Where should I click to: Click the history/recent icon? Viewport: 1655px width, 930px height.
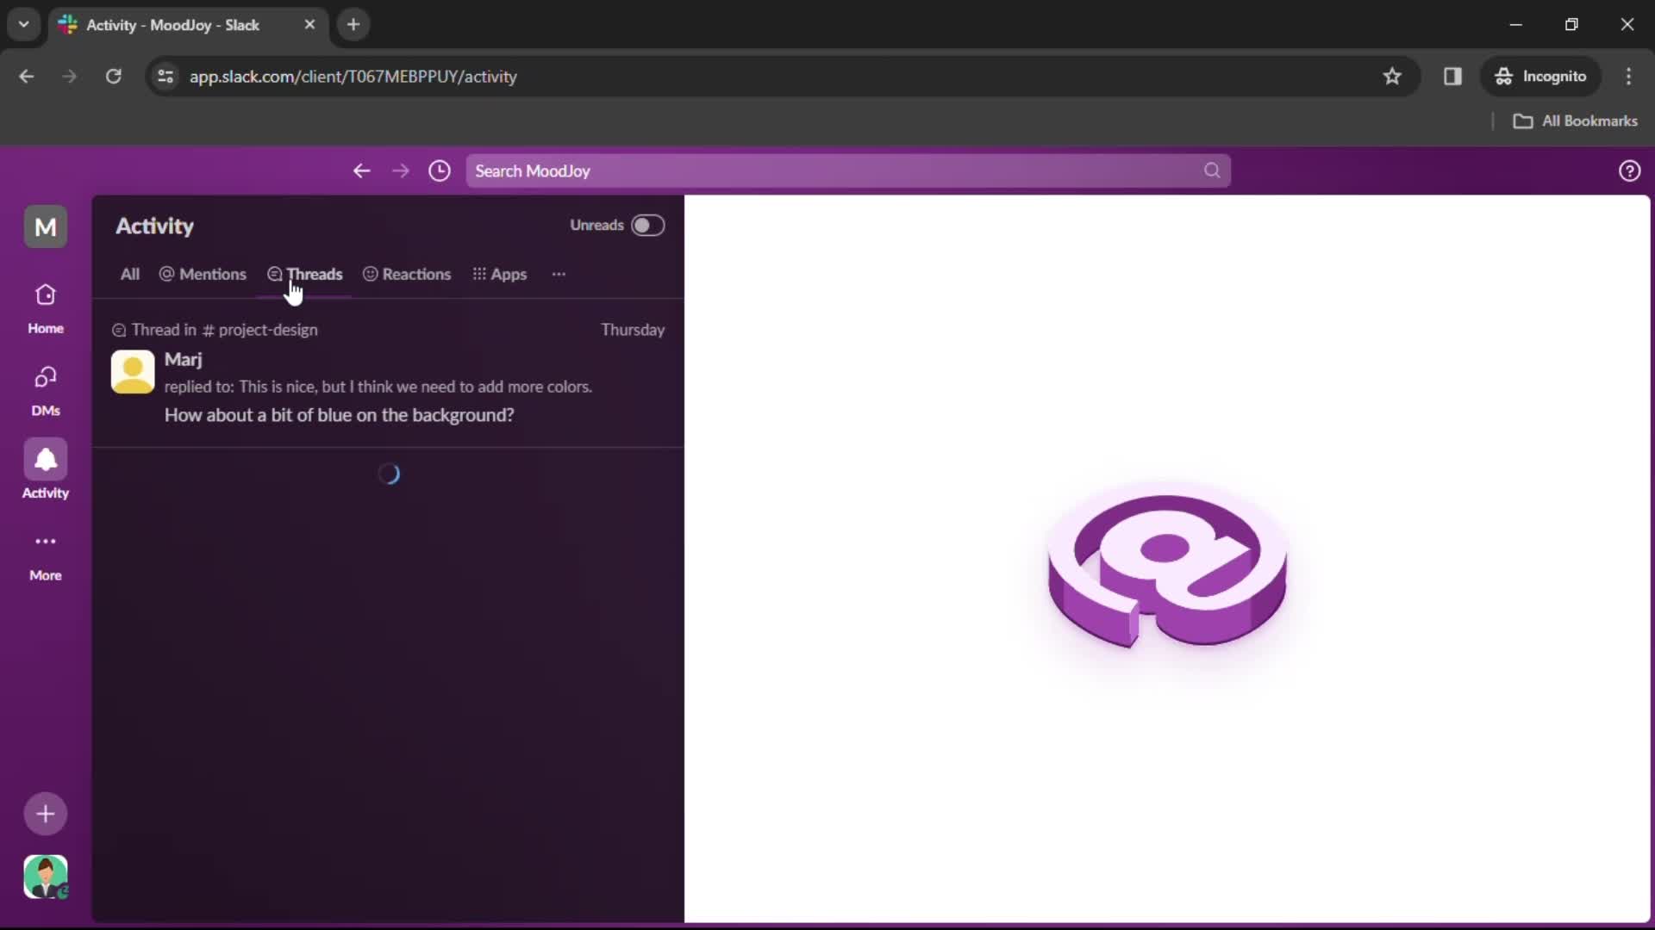tap(439, 170)
